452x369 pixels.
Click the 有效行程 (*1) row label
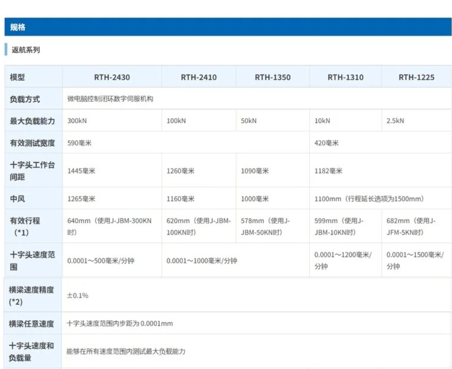(25, 226)
